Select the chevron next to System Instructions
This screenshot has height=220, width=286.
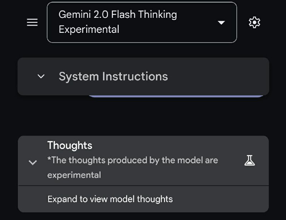tap(41, 76)
